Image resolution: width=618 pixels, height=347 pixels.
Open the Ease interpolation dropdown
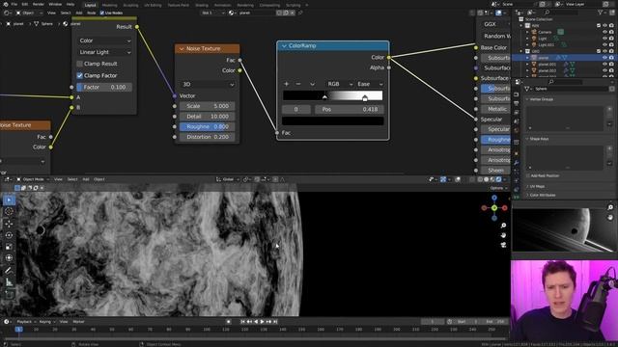pos(369,84)
